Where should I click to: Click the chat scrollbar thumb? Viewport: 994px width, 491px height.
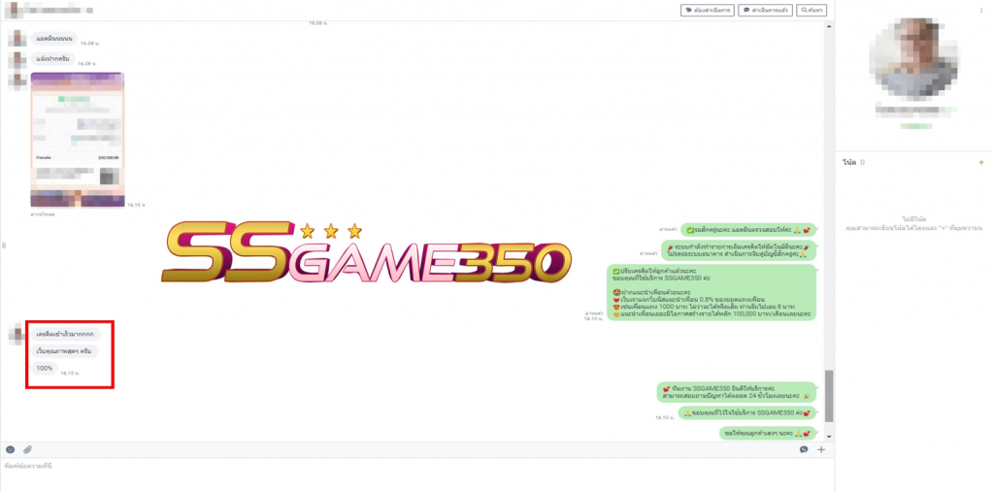coord(829,396)
